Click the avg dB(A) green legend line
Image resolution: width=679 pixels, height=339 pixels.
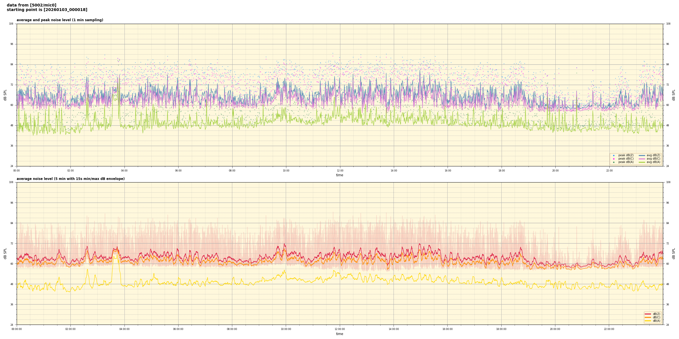642,162
